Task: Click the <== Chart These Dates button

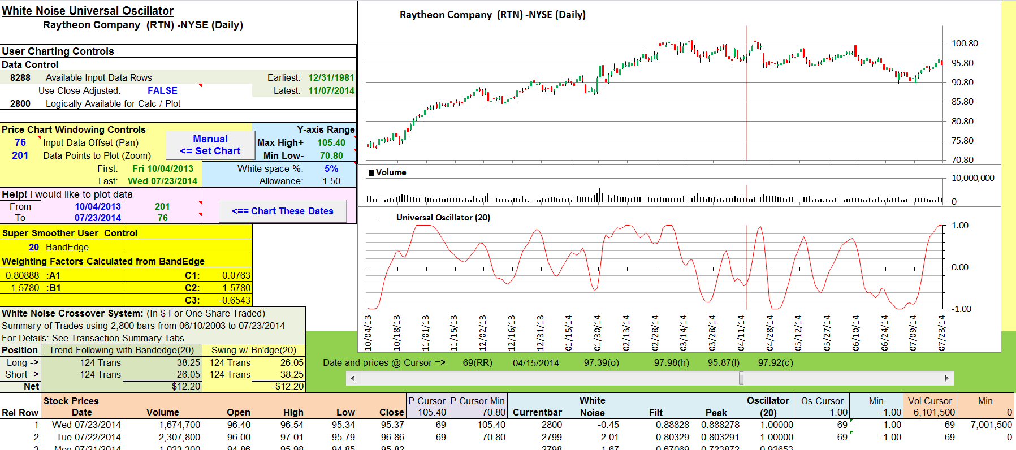Action: (x=283, y=211)
